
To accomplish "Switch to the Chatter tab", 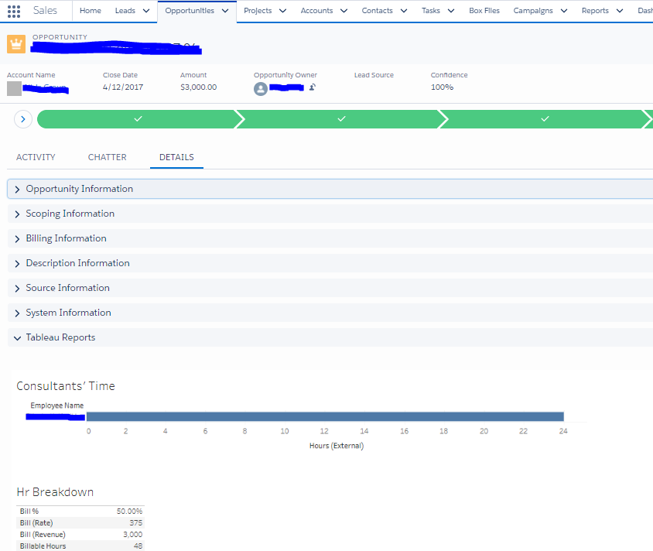I will (107, 156).
